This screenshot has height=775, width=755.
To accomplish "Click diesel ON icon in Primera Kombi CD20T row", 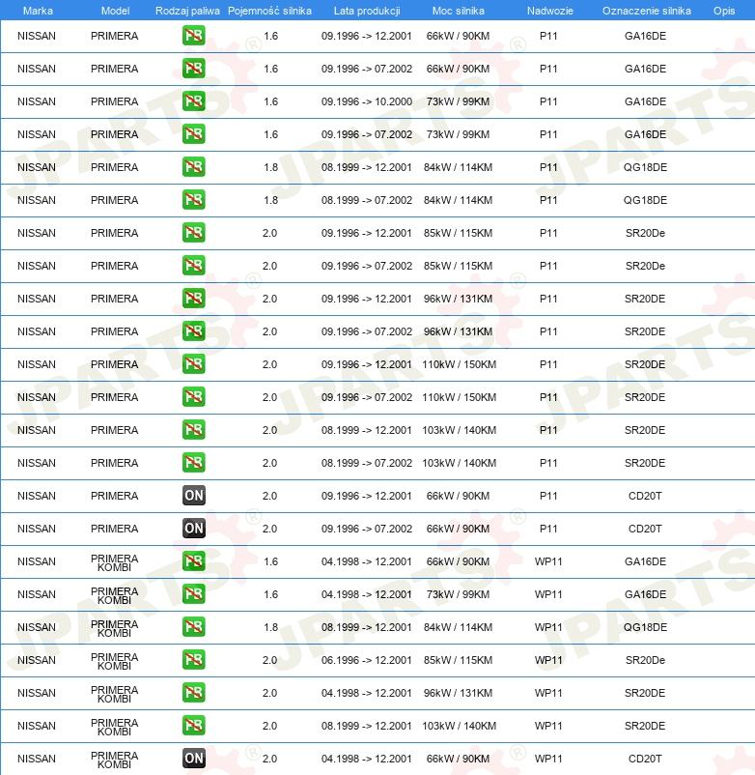I will 193,759.
